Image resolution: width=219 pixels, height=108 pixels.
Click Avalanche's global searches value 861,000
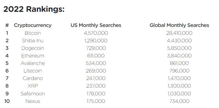pyautogui.click(x=179, y=63)
